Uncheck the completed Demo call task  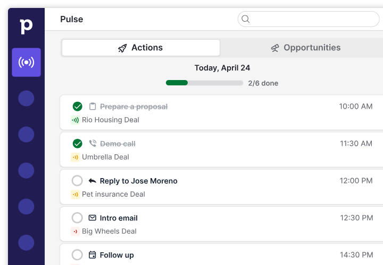coord(78,144)
